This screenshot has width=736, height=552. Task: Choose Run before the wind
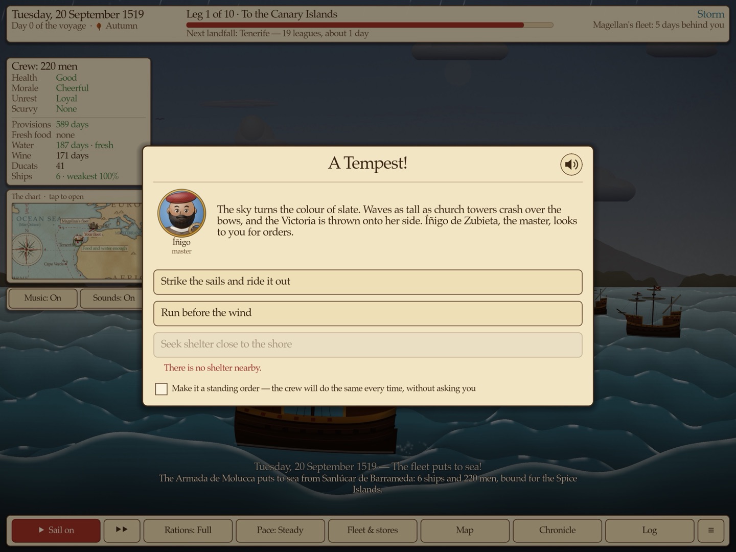[x=367, y=313]
